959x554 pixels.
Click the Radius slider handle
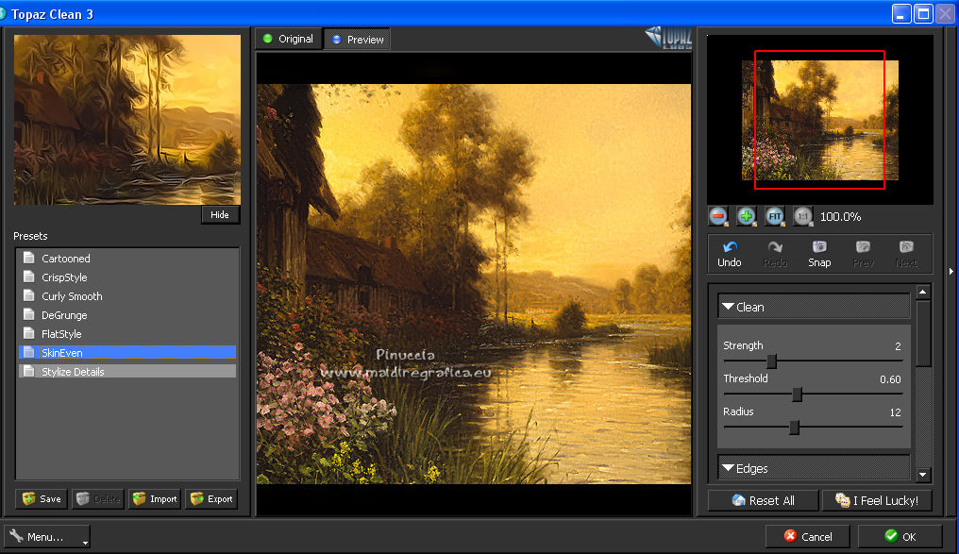794,428
